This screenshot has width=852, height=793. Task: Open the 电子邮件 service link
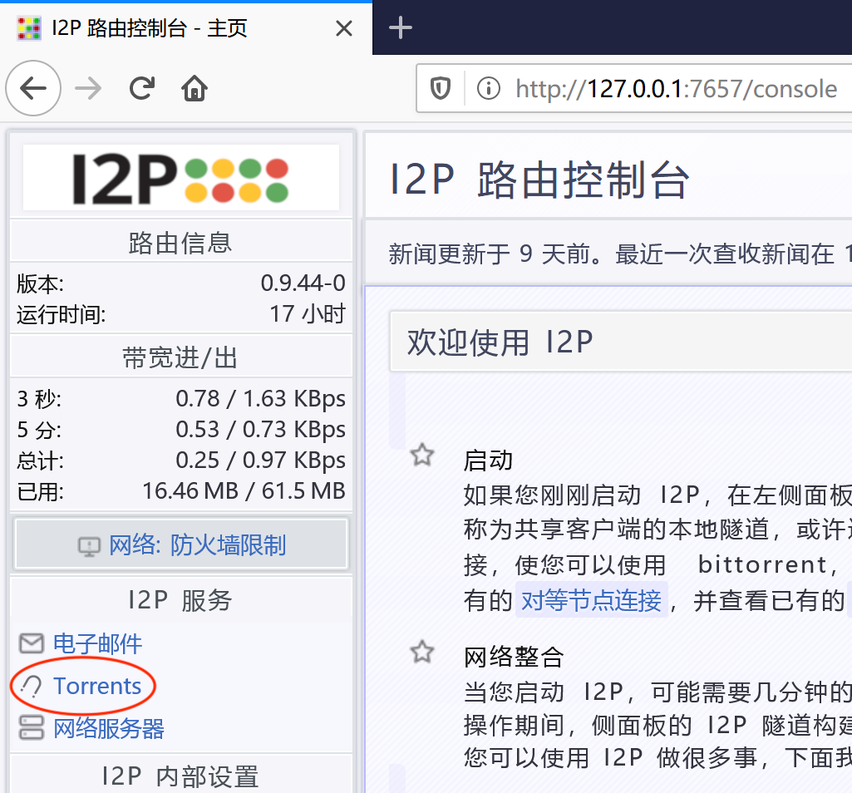tap(97, 643)
